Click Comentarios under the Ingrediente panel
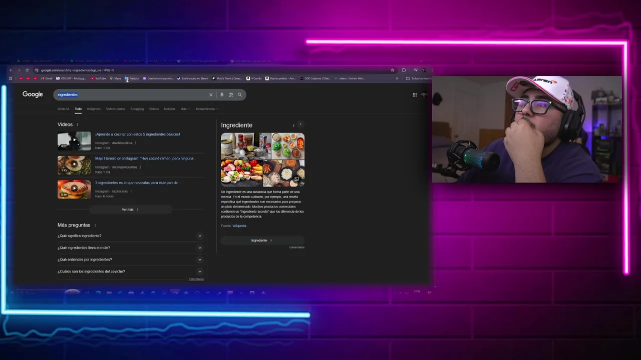This screenshot has width=641, height=360. 296,247
